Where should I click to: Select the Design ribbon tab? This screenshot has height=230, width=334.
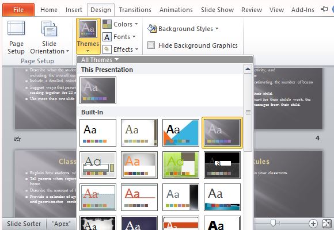coord(101,10)
